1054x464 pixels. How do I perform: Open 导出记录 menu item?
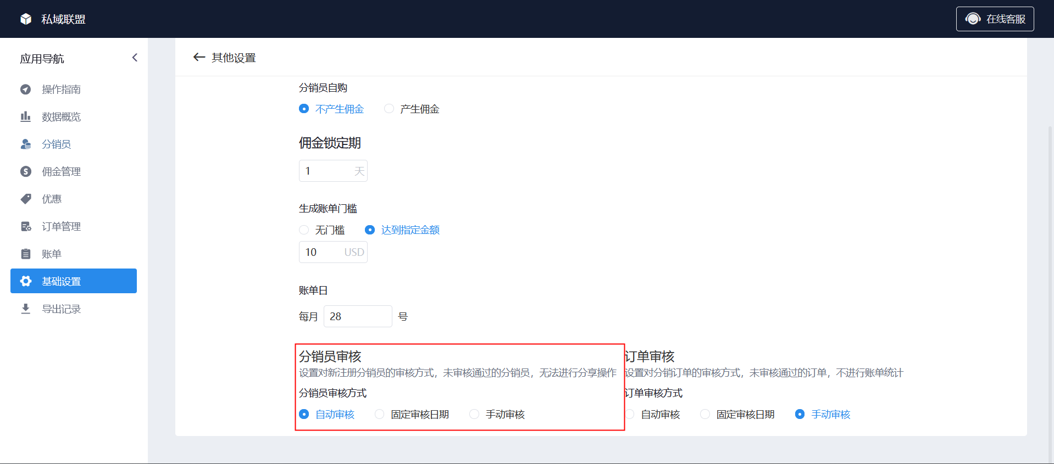(74, 309)
